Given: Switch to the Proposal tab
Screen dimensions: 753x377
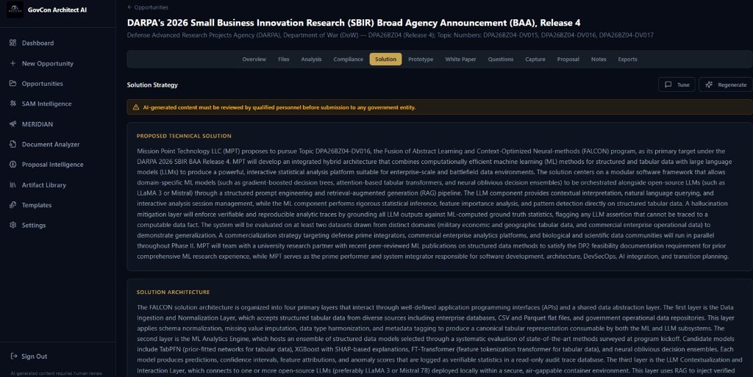Looking at the screenshot, I should 568,59.
